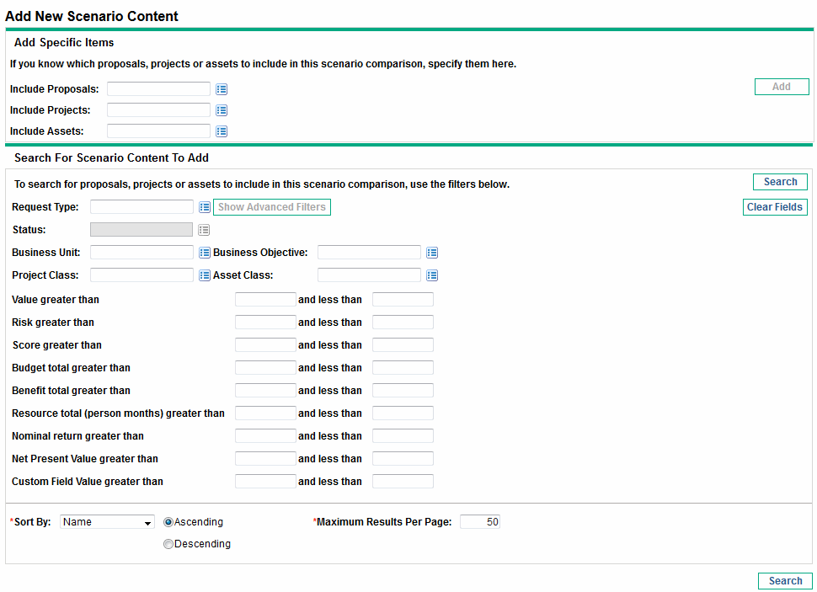The width and height of the screenshot is (817, 592).
Task: Click the bottom Search button
Action: tap(785, 581)
